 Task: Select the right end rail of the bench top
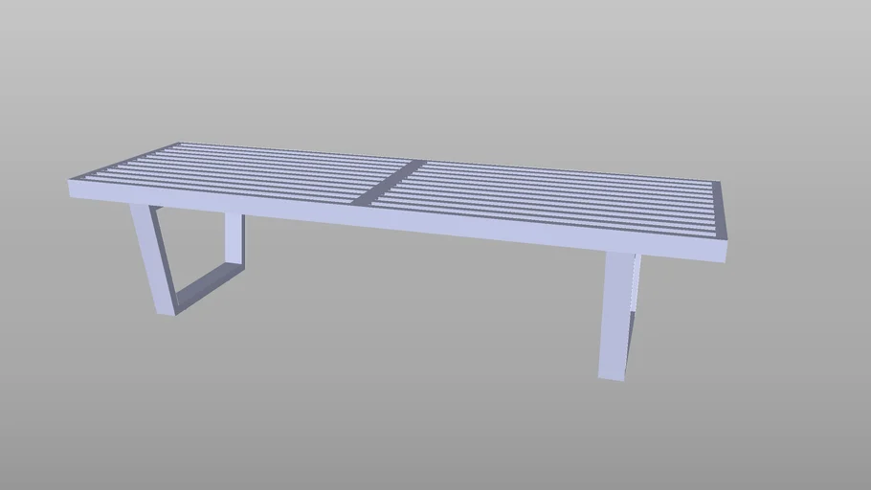[721, 208]
